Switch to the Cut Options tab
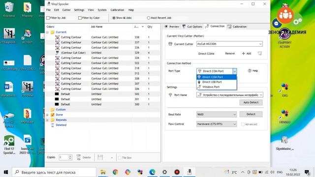Viewport: 315px width, 177px height. coord(192,27)
